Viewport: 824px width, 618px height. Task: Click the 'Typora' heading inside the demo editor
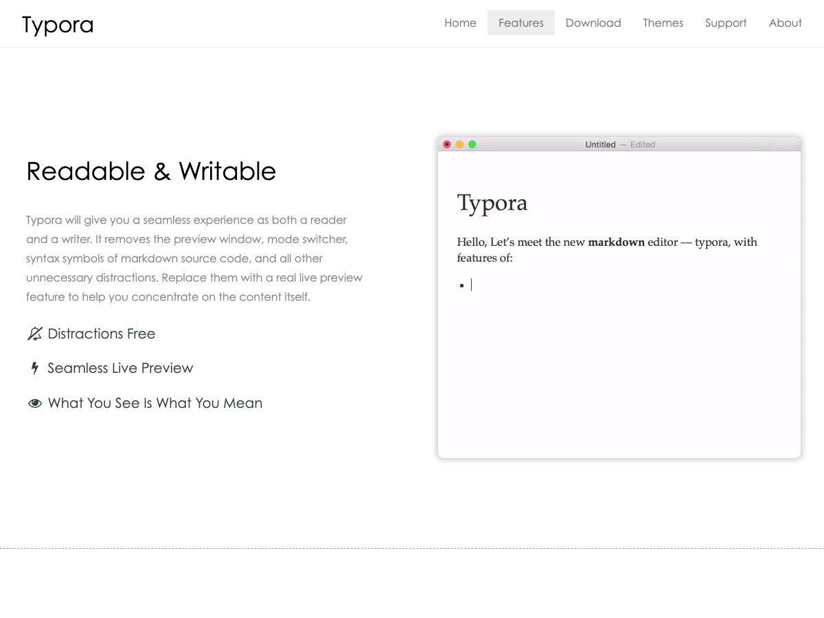492,203
